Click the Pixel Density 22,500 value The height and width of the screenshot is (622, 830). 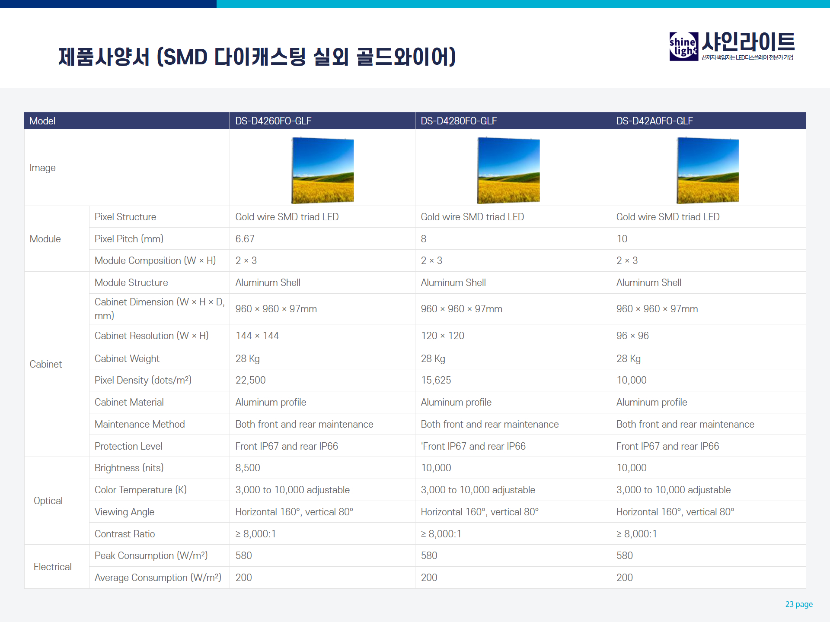(250, 380)
